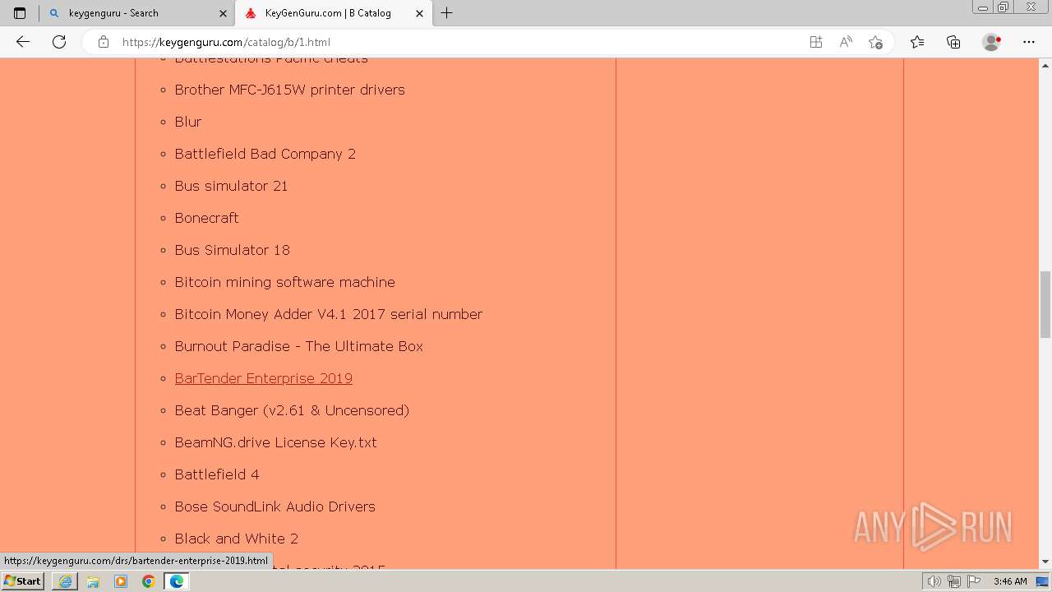Open the tab actions menu icon

[x=20, y=13]
